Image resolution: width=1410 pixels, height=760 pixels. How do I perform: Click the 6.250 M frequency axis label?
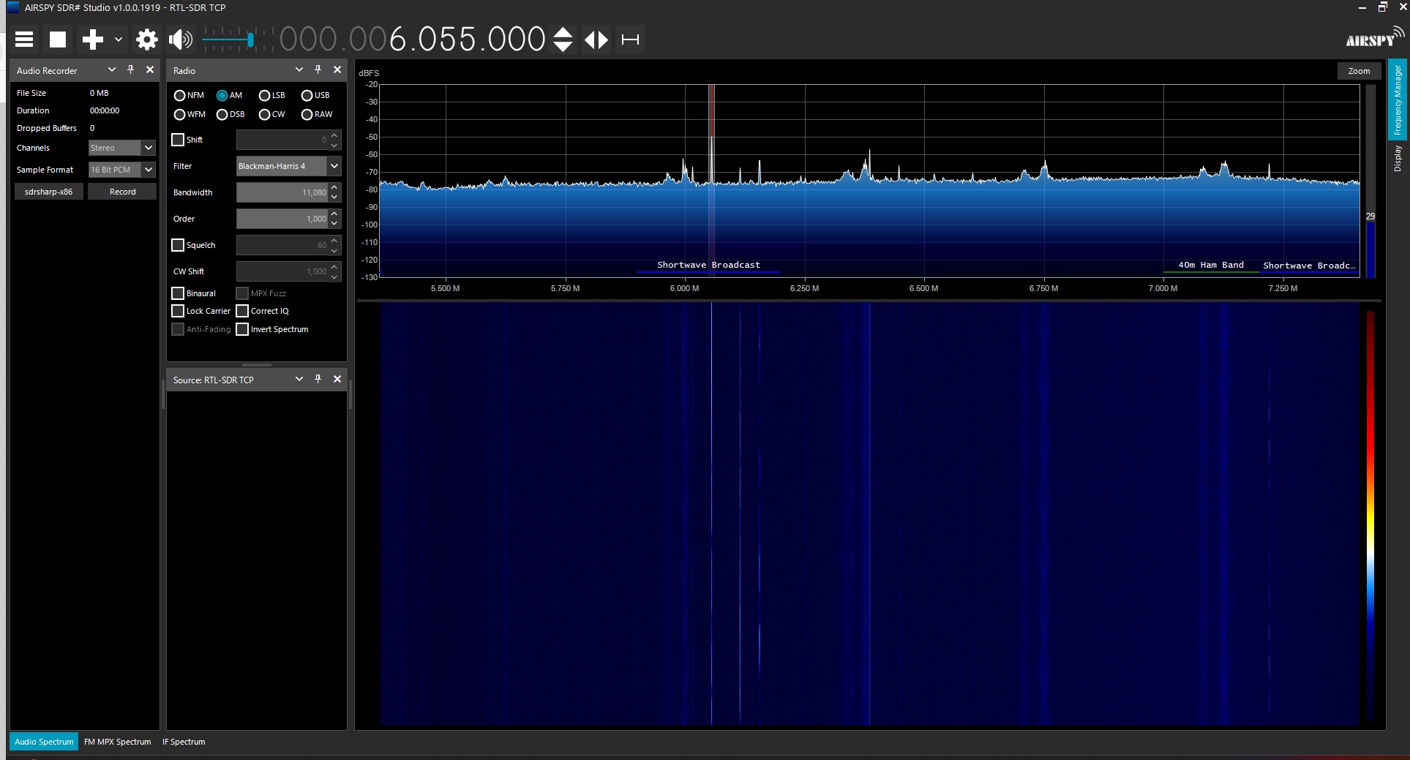point(804,288)
